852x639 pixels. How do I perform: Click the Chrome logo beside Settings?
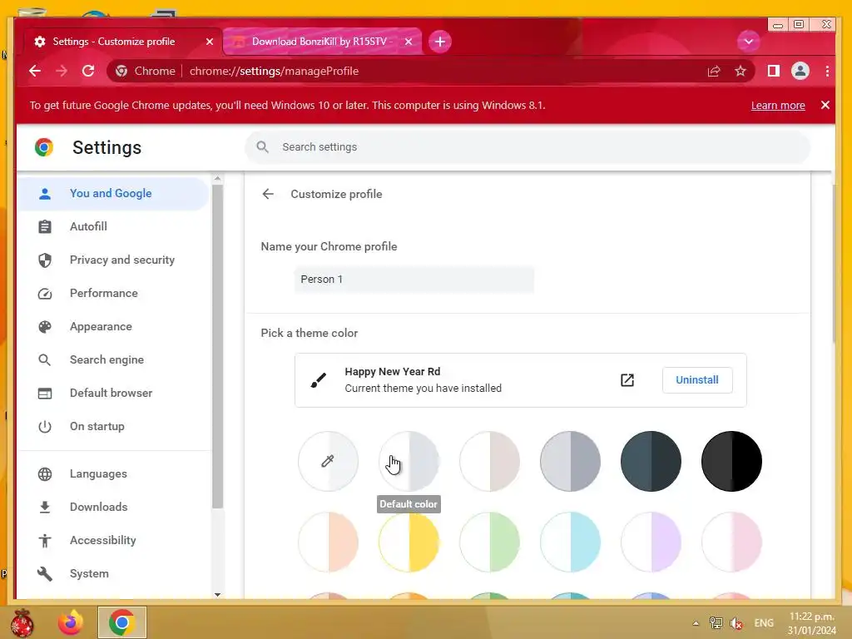point(44,147)
